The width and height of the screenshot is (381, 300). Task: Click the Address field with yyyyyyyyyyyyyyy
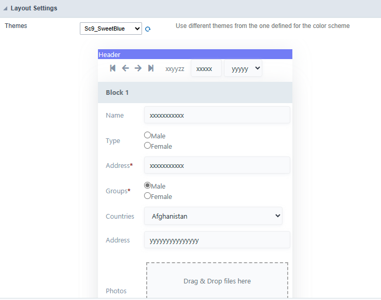pyautogui.click(x=217, y=240)
